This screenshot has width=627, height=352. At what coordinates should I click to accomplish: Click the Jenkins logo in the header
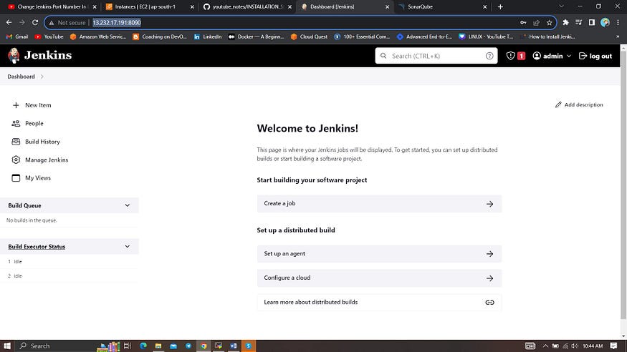click(x=39, y=56)
